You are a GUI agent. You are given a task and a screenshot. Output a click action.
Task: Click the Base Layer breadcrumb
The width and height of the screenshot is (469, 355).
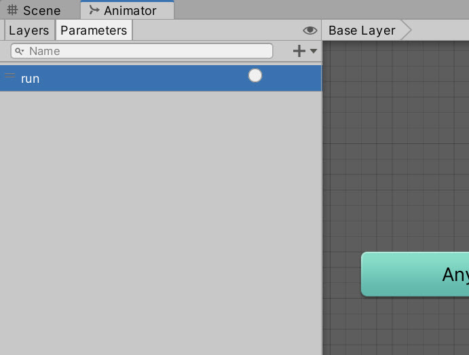[362, 31]
